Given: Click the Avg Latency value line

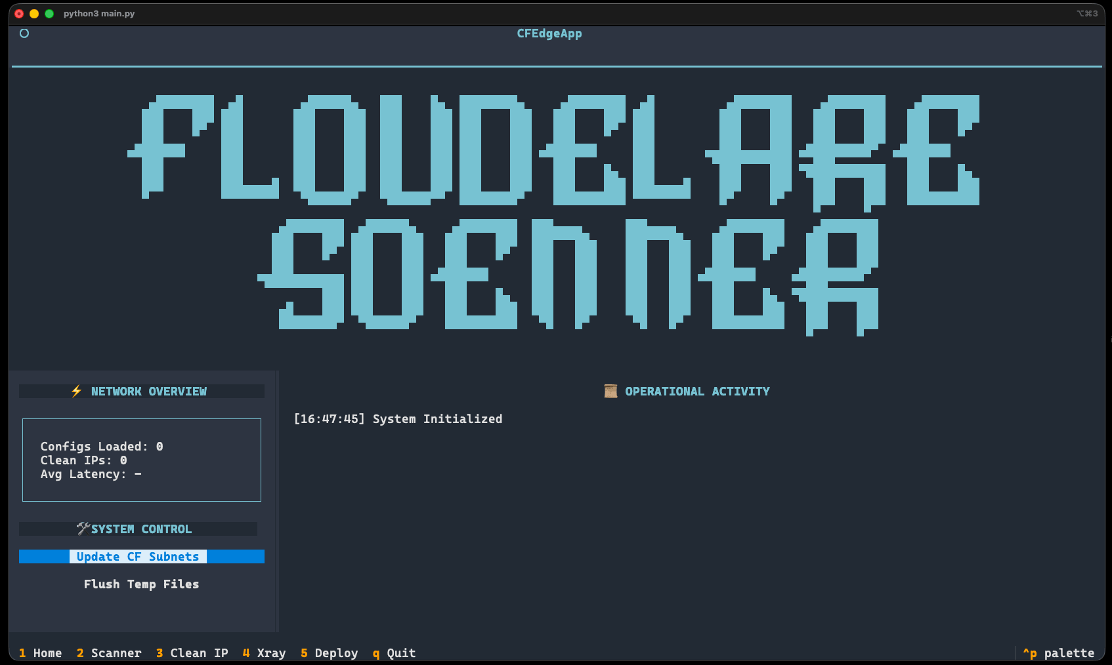Looking at the screenshot, I should point(91,474).
